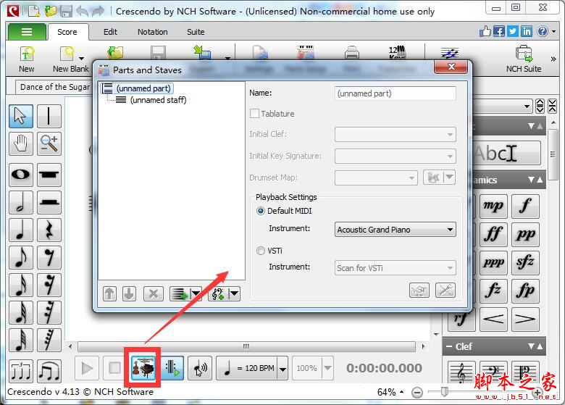Select (unnamed staff) in the tree
Screen dimensions: 565x405
[158, 100]
